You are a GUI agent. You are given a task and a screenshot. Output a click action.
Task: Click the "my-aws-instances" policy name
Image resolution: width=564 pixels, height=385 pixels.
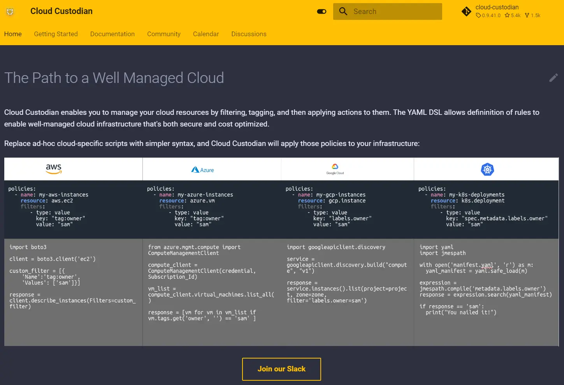(63, 195)
